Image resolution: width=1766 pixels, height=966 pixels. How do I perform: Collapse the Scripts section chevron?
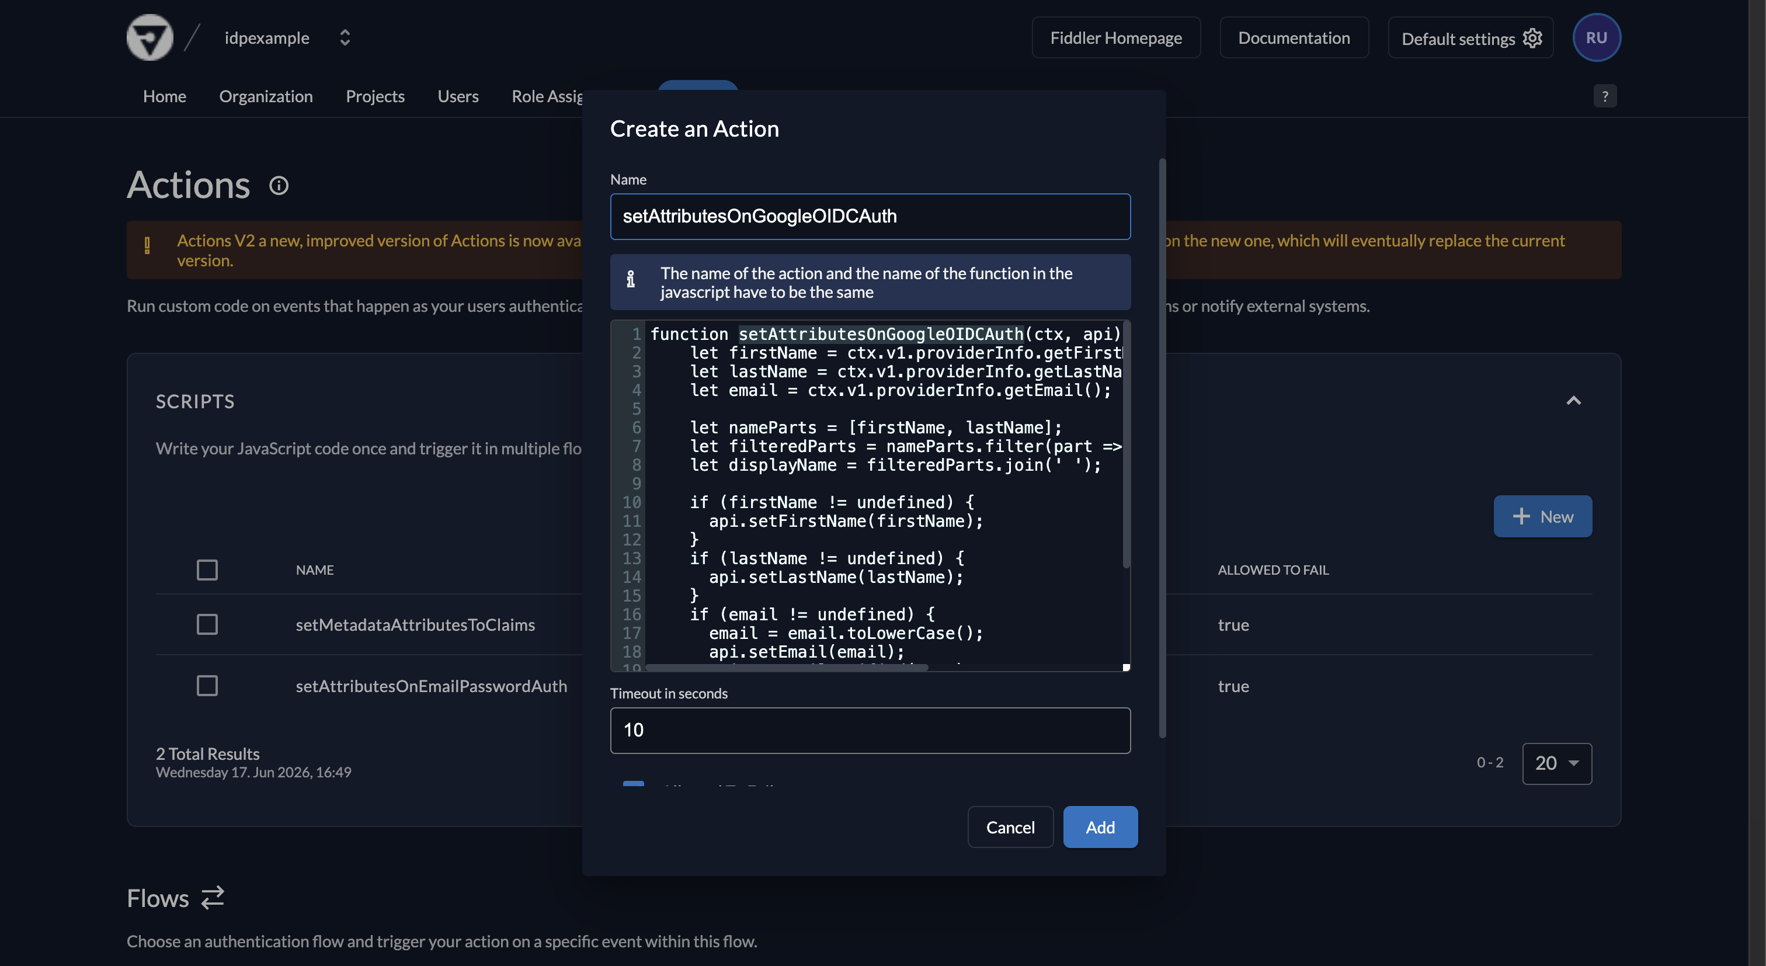click(1573, 401)
